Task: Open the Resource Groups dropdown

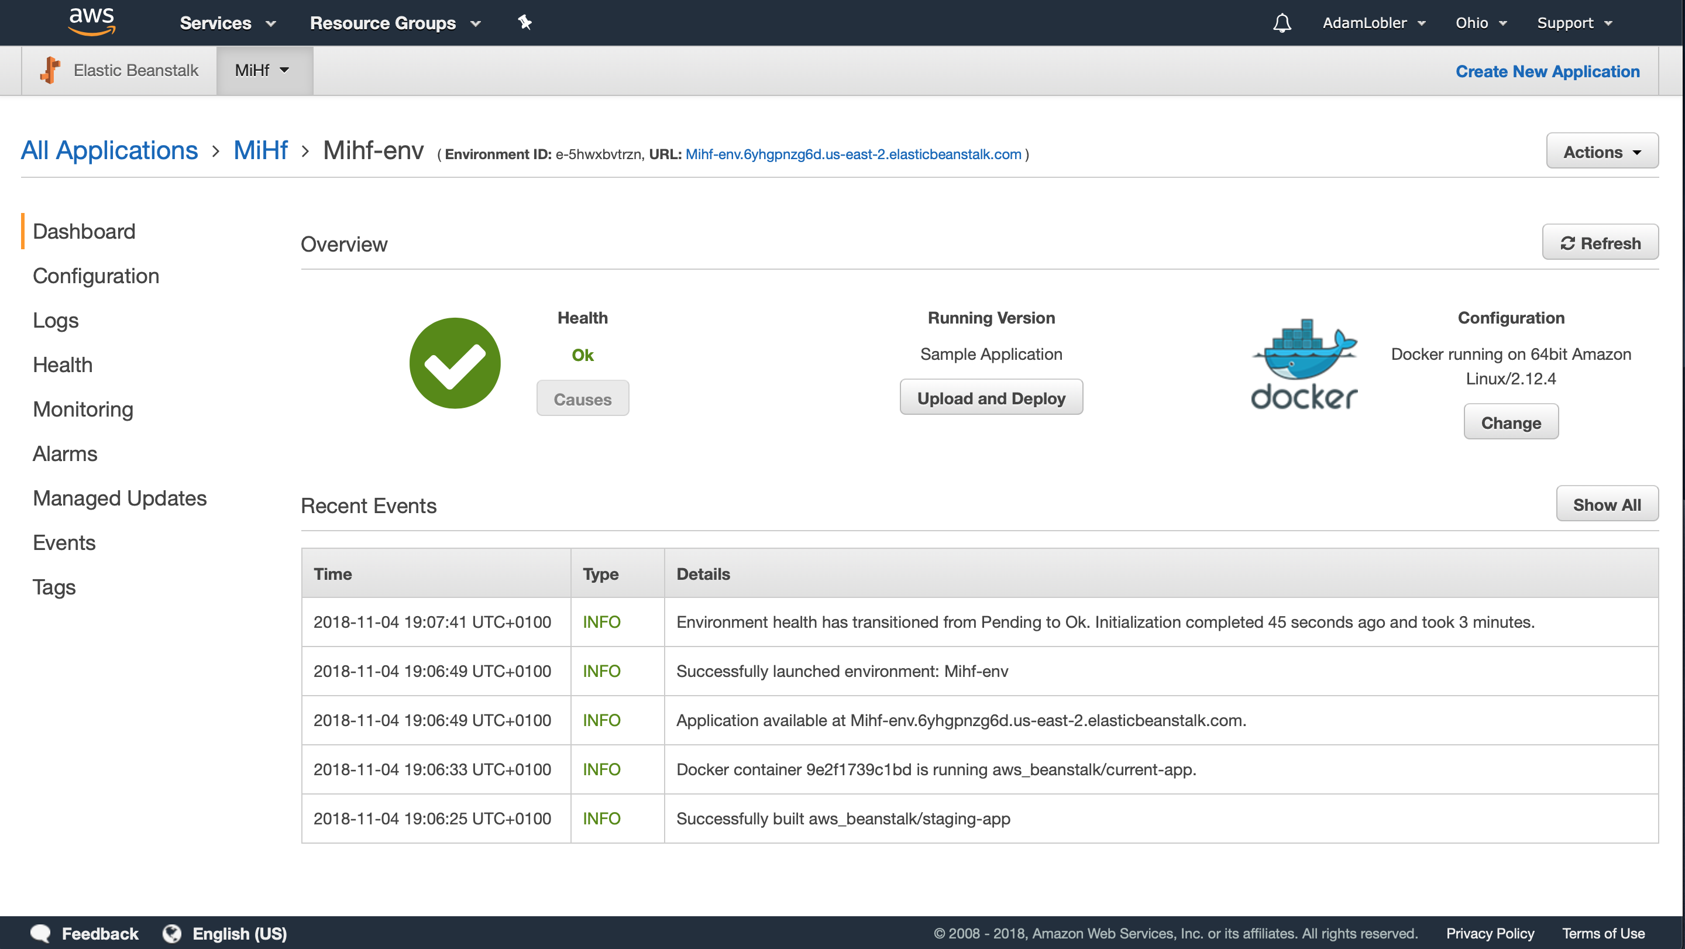Action: (395, 23)
